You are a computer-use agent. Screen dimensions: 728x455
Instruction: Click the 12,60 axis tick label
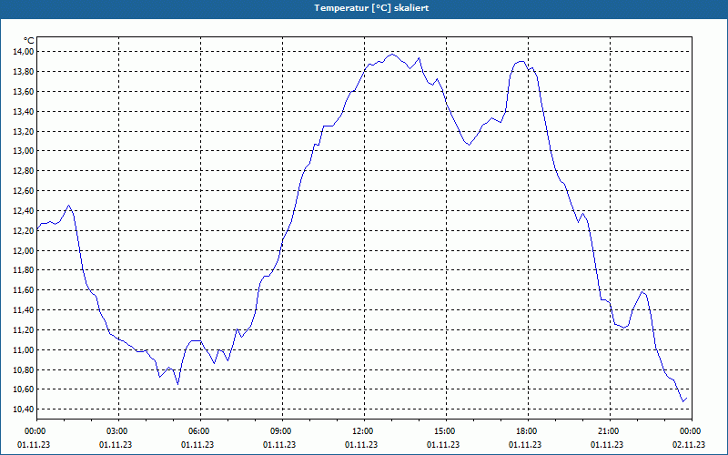pos(23,191)
